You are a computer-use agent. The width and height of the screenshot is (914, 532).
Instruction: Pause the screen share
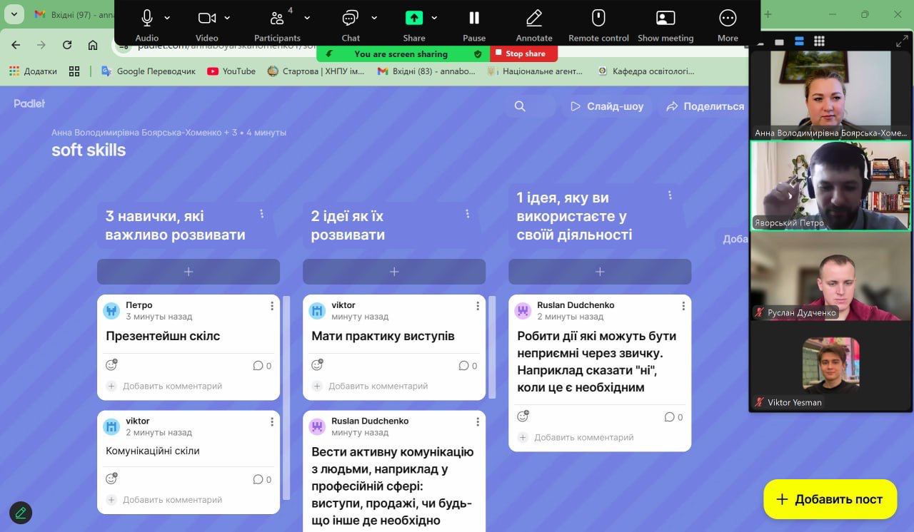pos(474,19)
